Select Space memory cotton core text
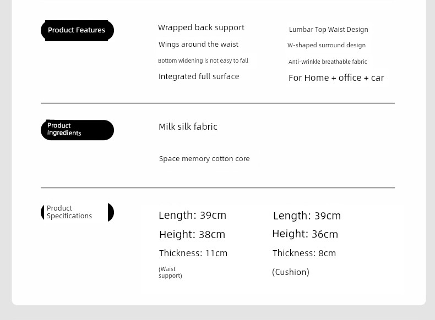Viewport: 435px width, 320px height. [x=204, y=159]
